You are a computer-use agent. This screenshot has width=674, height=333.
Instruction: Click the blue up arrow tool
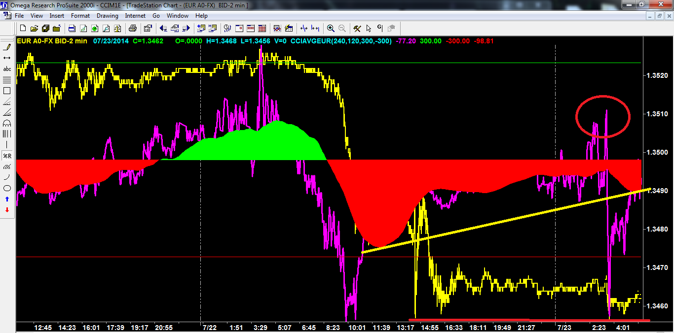7,199
